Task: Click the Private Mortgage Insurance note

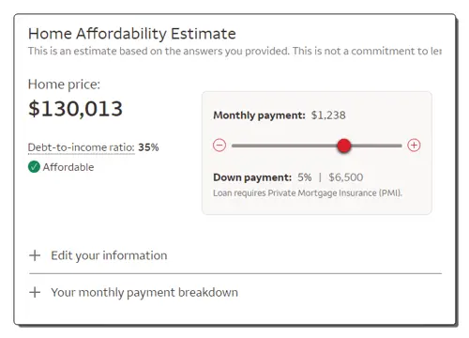Action: click(308, 193)
